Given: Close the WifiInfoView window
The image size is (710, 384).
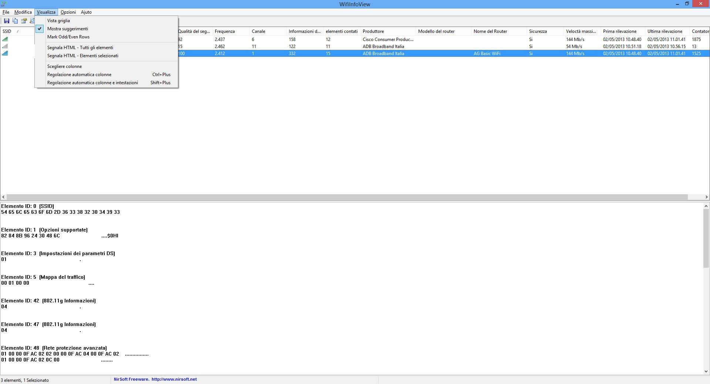Looking at the screenshot, I should 701,4.
